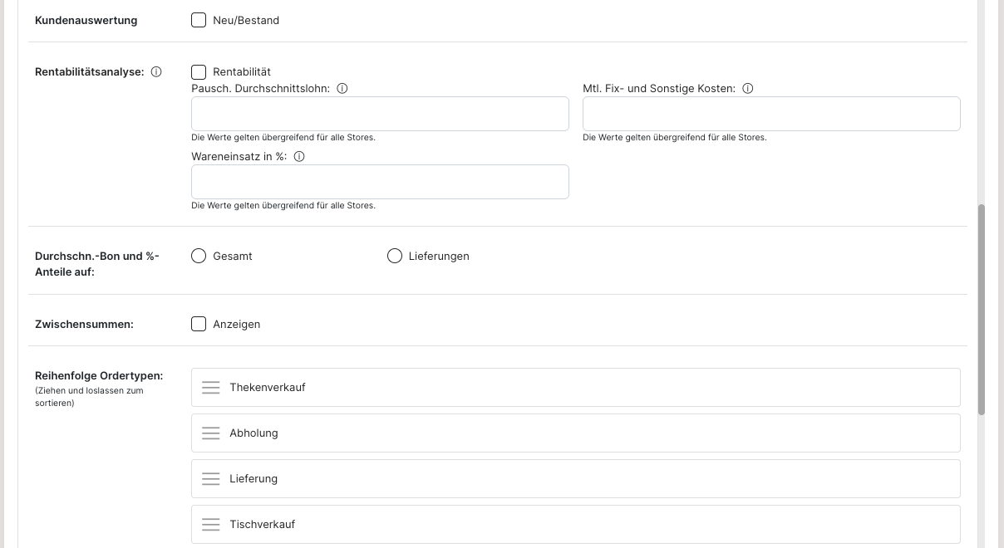Focus the Wareneinsatz in % text field
Screen dimensions: 1004x548
pos(380,182)
